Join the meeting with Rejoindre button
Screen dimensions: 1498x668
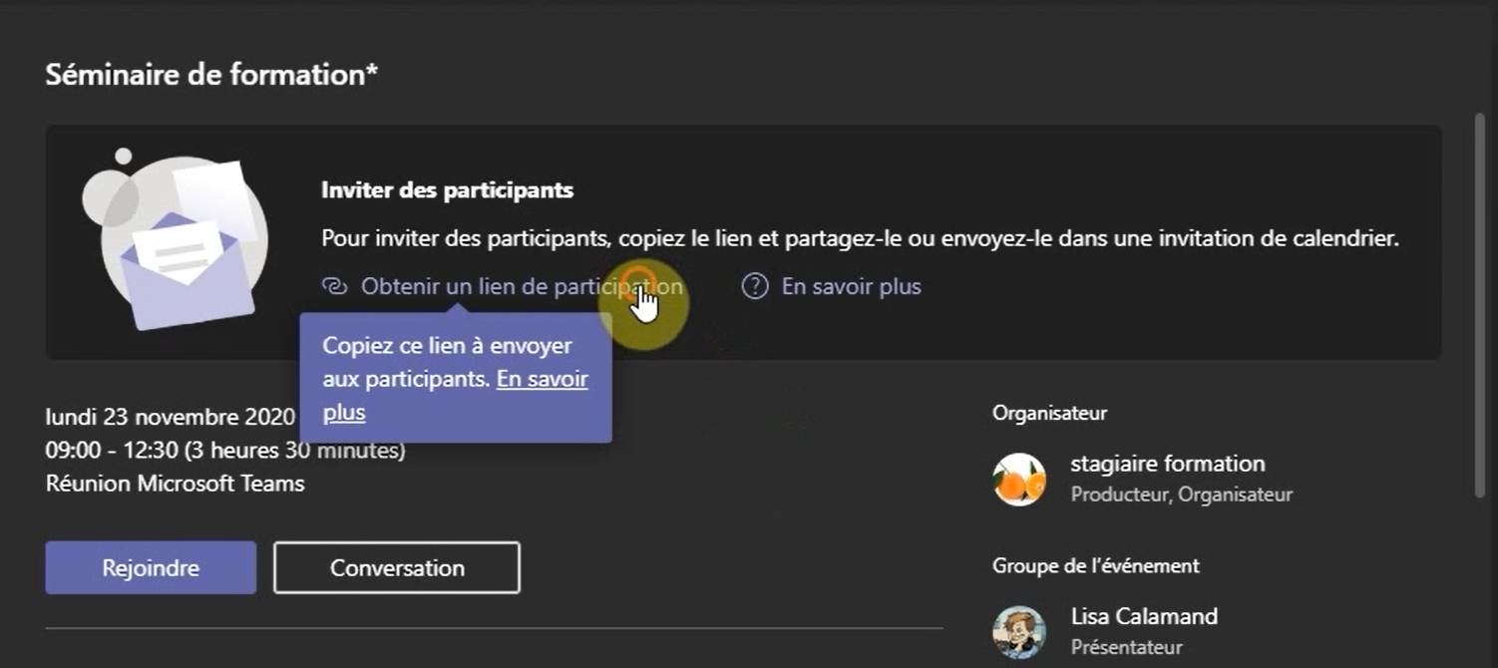pos(151,568)
